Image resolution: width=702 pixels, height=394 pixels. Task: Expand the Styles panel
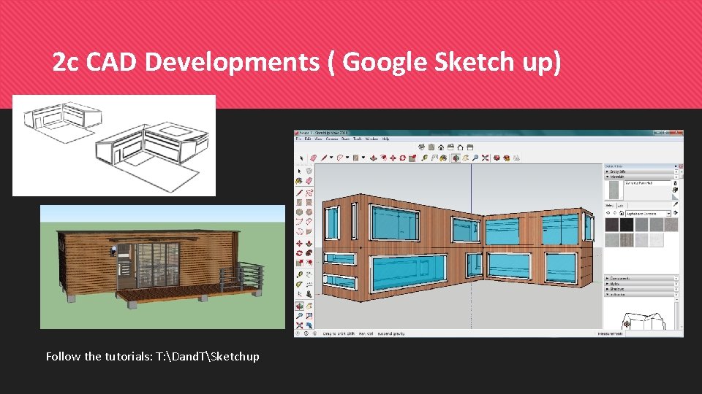(x=641, y=284)
